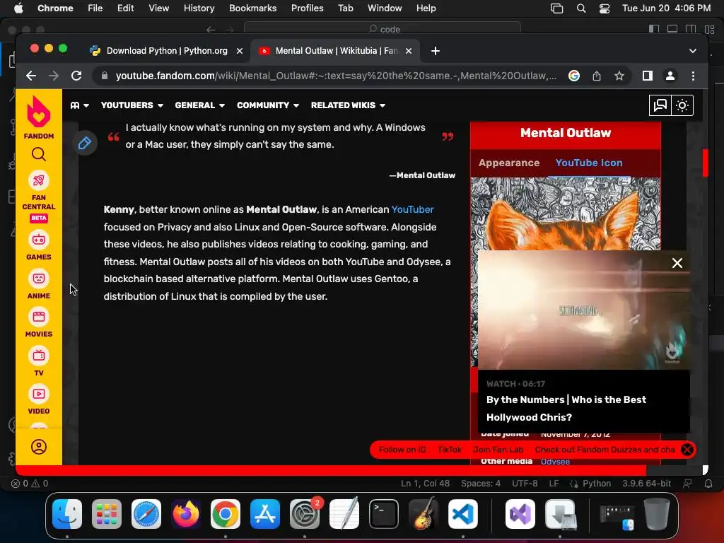Expand the RELATED WIKIS dropdown menu
This screenshot has height=543, width=724.
348,105
